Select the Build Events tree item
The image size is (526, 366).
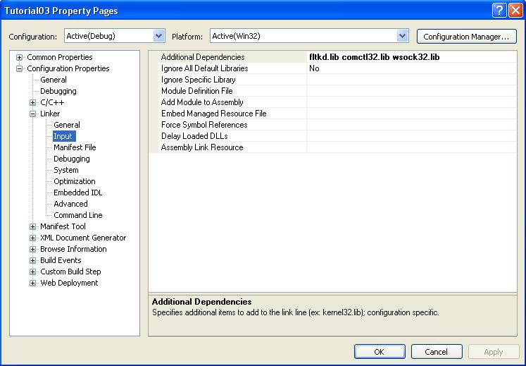click(x=61, y=260)
